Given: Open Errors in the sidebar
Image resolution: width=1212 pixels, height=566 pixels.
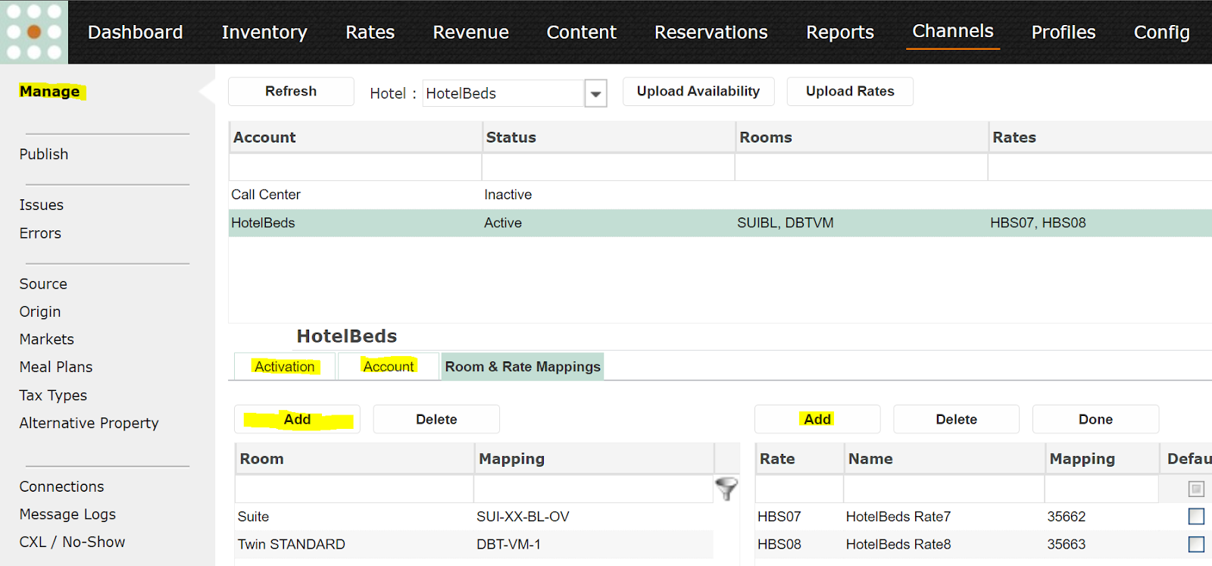Looking at the screenshot, I should click(40, 233).
